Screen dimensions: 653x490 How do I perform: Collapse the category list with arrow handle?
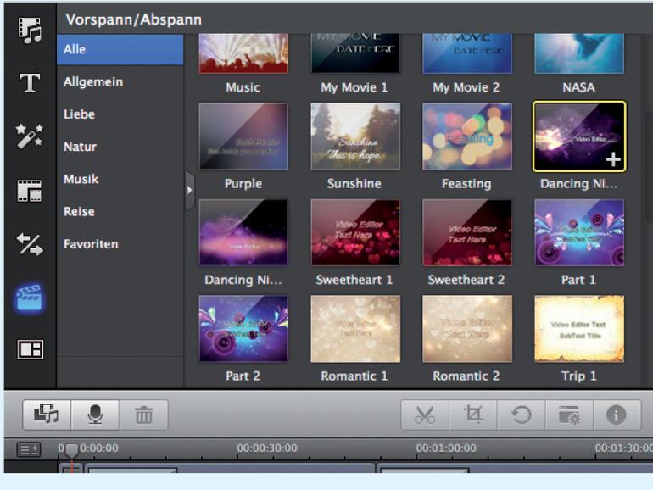pyautogui.click(x=189, y=192)
